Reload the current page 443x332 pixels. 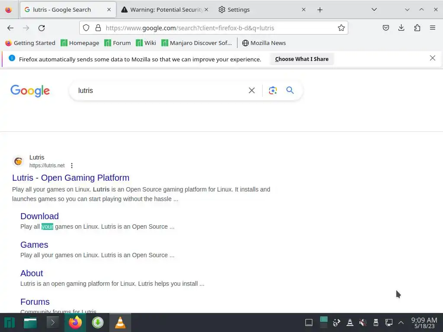point(42,28)
